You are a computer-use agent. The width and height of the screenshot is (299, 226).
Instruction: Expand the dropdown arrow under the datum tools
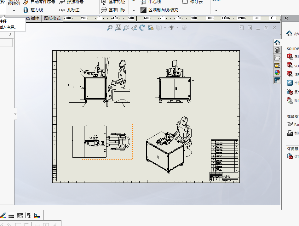(x=134, y=11)
